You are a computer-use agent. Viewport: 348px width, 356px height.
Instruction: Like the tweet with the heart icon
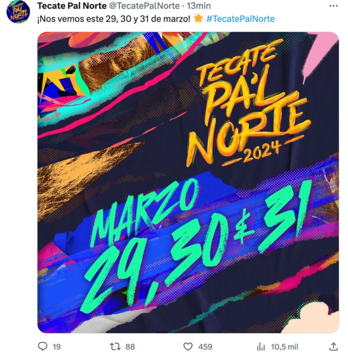tap(188, 346)
